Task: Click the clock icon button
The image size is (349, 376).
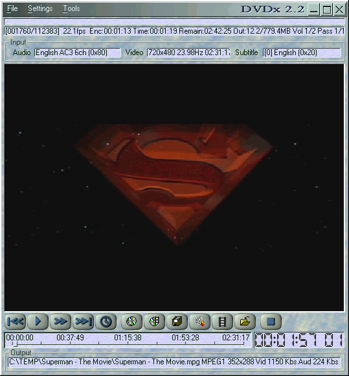Action: (x=106, y=322)
